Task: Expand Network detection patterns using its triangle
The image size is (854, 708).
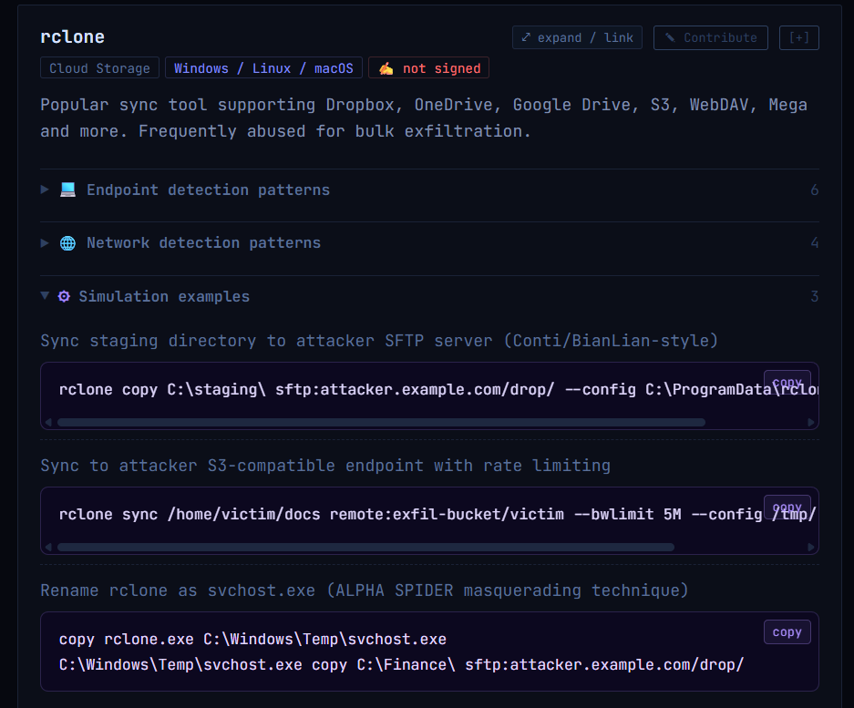Action: point(45,243)
